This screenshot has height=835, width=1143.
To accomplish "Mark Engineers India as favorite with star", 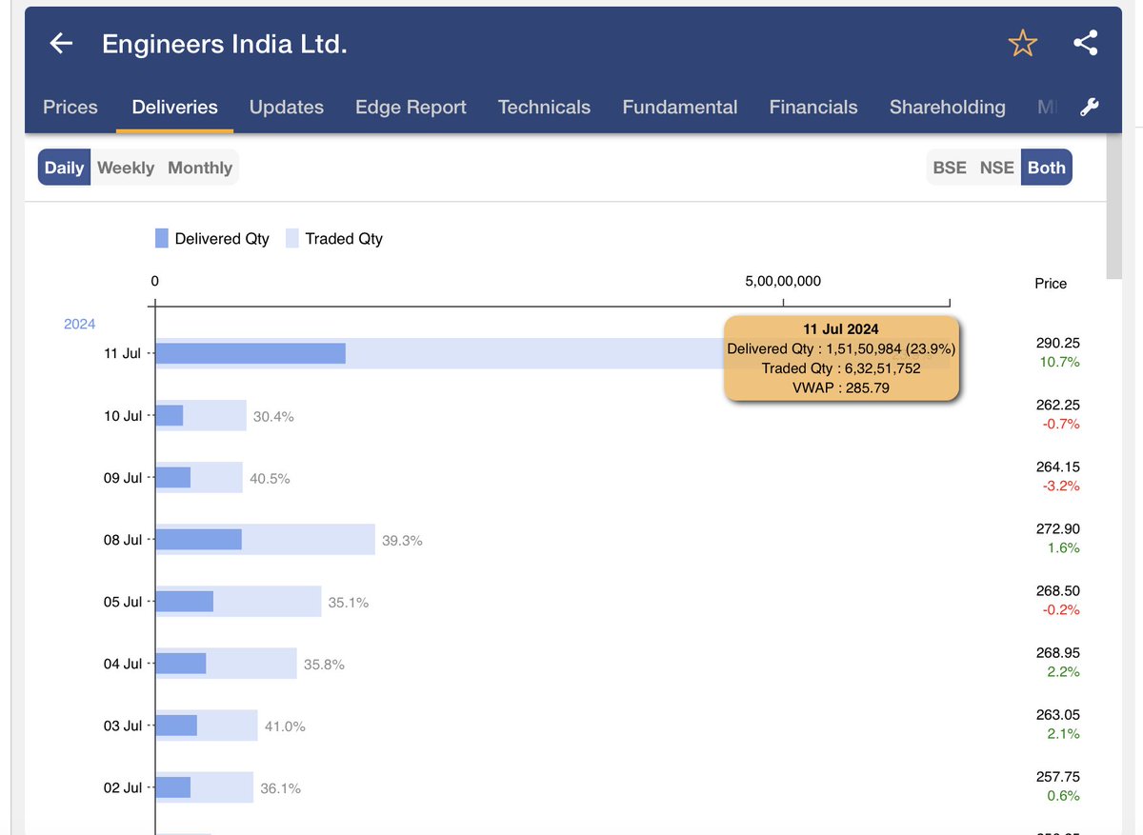I will (x=1022, y=43).
